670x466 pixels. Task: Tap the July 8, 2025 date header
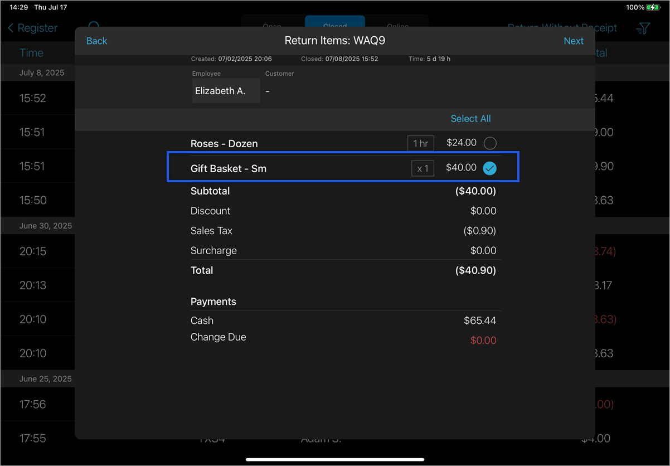pyautogui.click(x=42, y=73)
